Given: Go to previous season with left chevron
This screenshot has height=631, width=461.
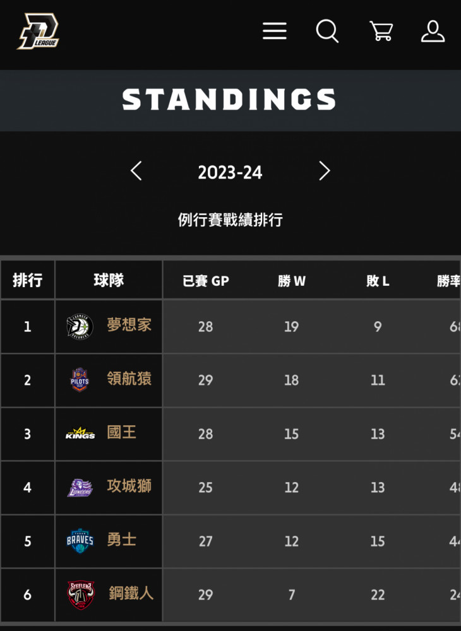Looking at the screenshot, I should (136, 170).
